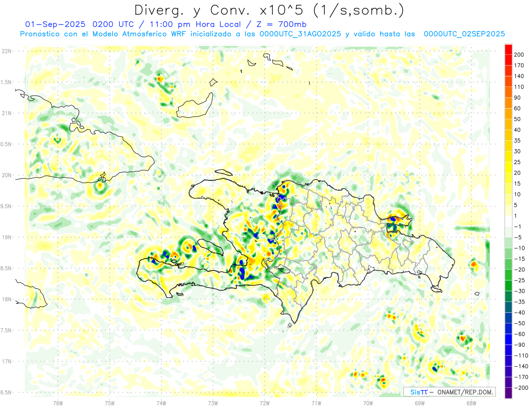
Task: Click the 22N latitude axis label
Action: [7, 51]
